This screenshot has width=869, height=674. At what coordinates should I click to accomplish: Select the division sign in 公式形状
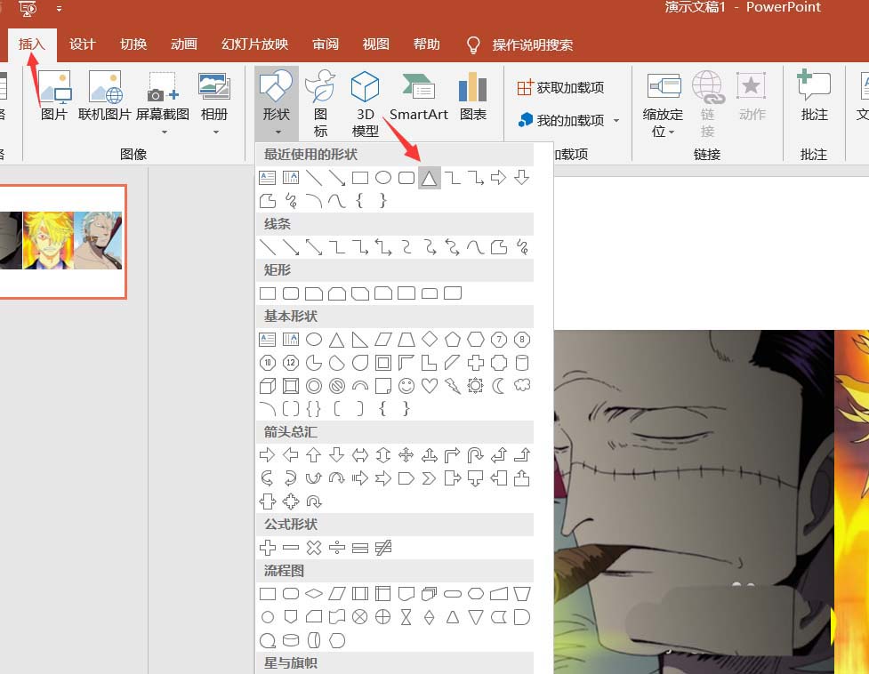[x=337, y=548]
